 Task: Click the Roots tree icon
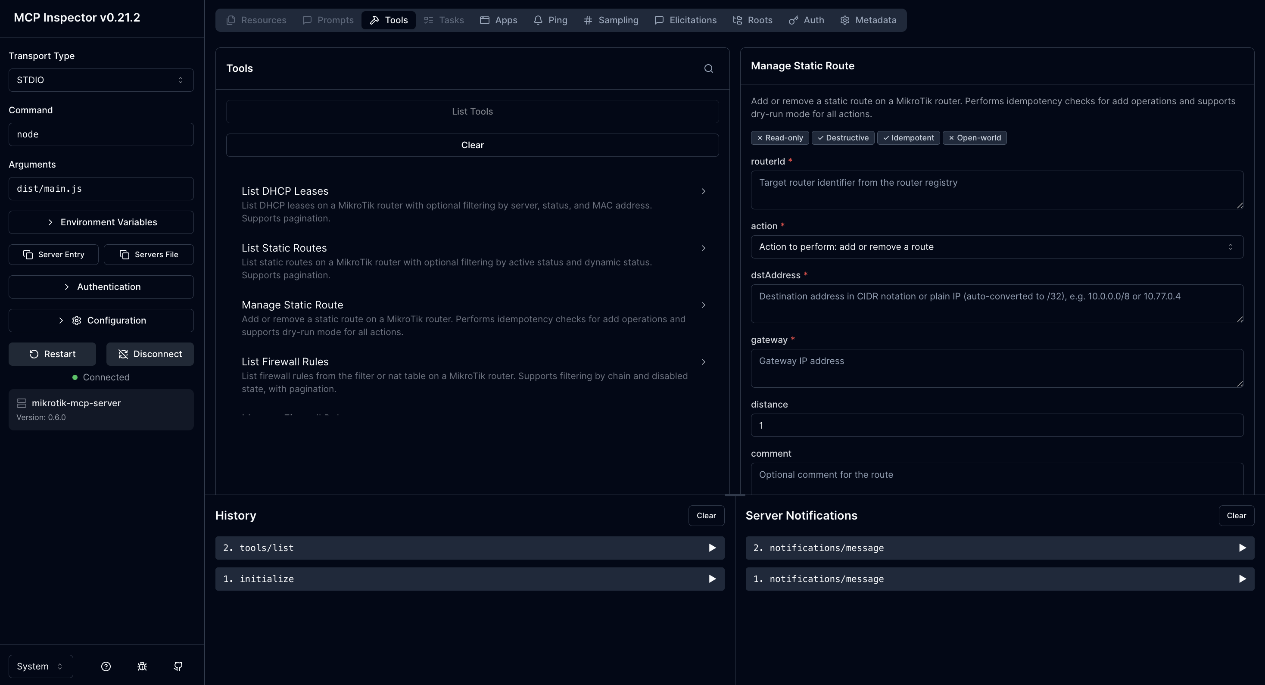point(738,20)
